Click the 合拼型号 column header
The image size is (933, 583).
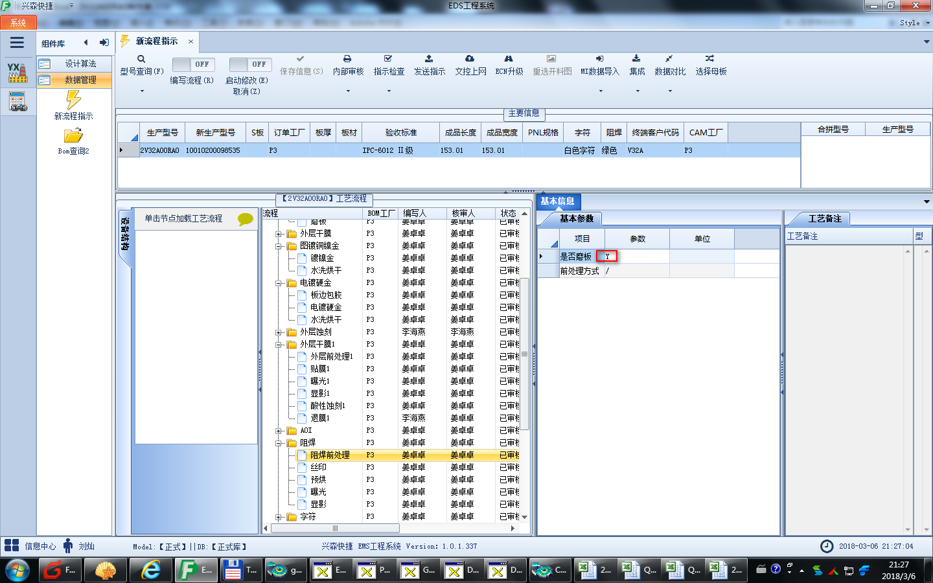(x=833, y=130)
